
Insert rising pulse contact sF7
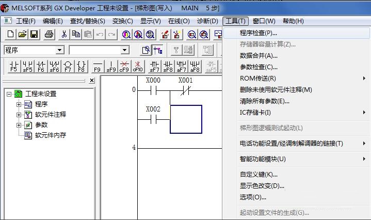coord(154,67)
